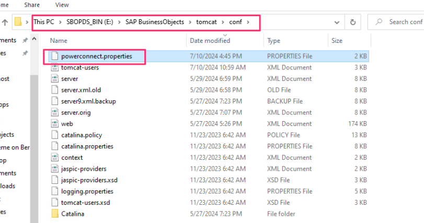The height and width of the screenshot is (223, 424).
Task: Click the catalina.policy file icon
Action: tap(54, 135)
